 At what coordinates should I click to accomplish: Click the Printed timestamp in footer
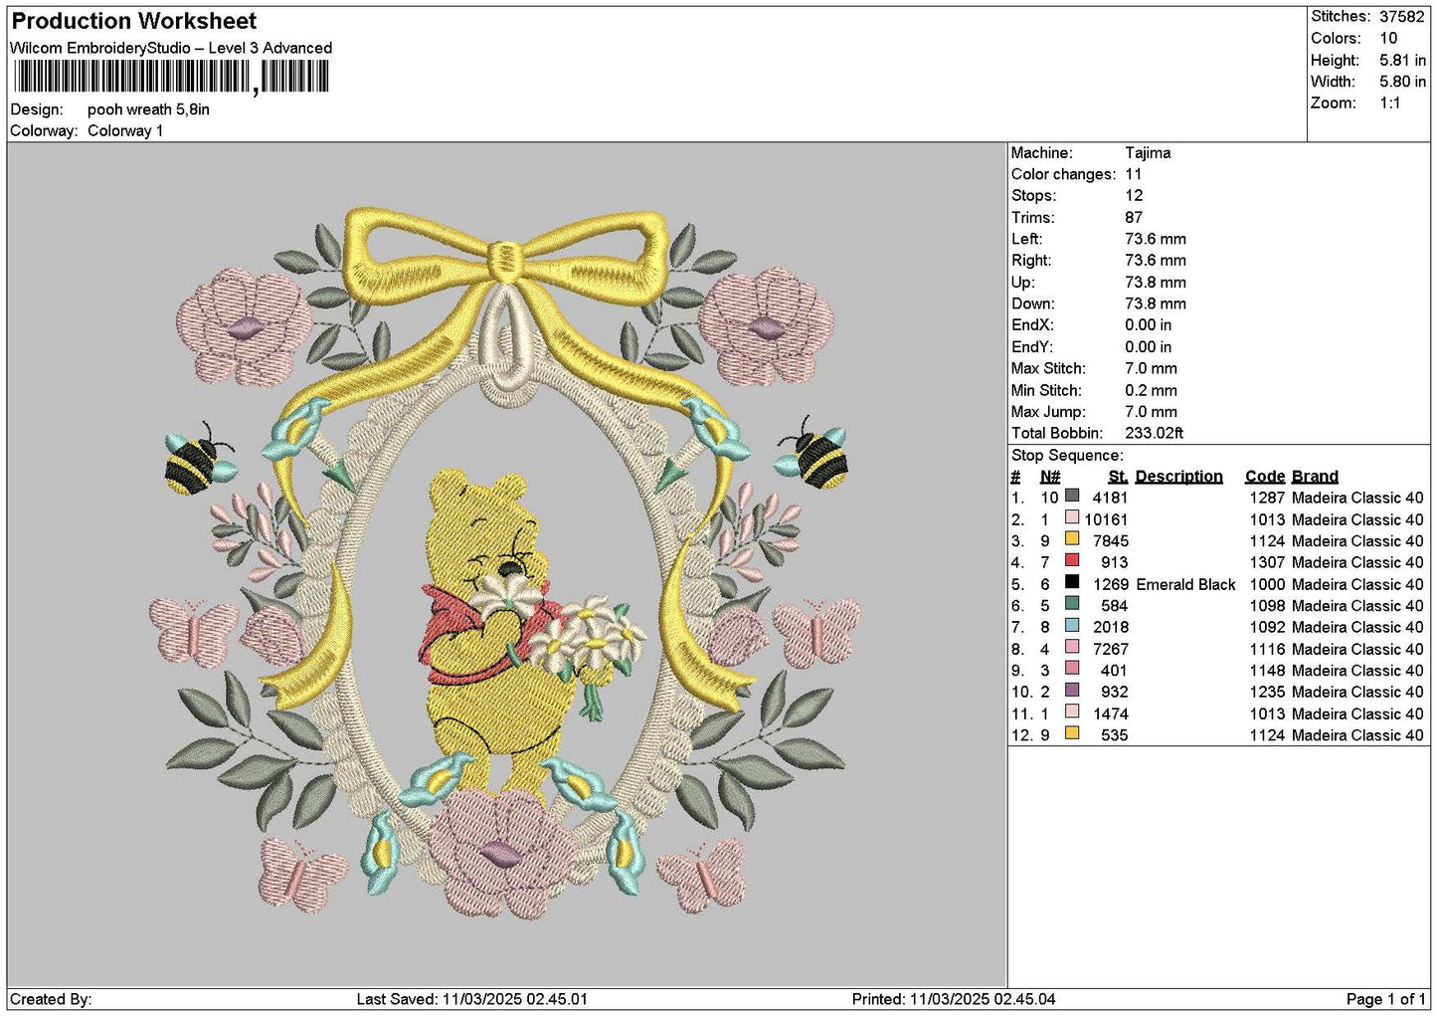(954, 999)
